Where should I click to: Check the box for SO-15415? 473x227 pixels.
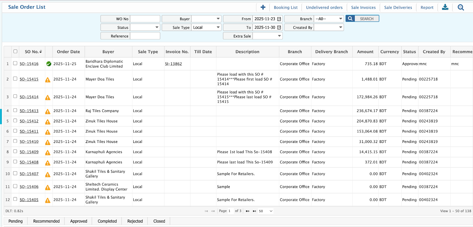[x=15, y=78]
